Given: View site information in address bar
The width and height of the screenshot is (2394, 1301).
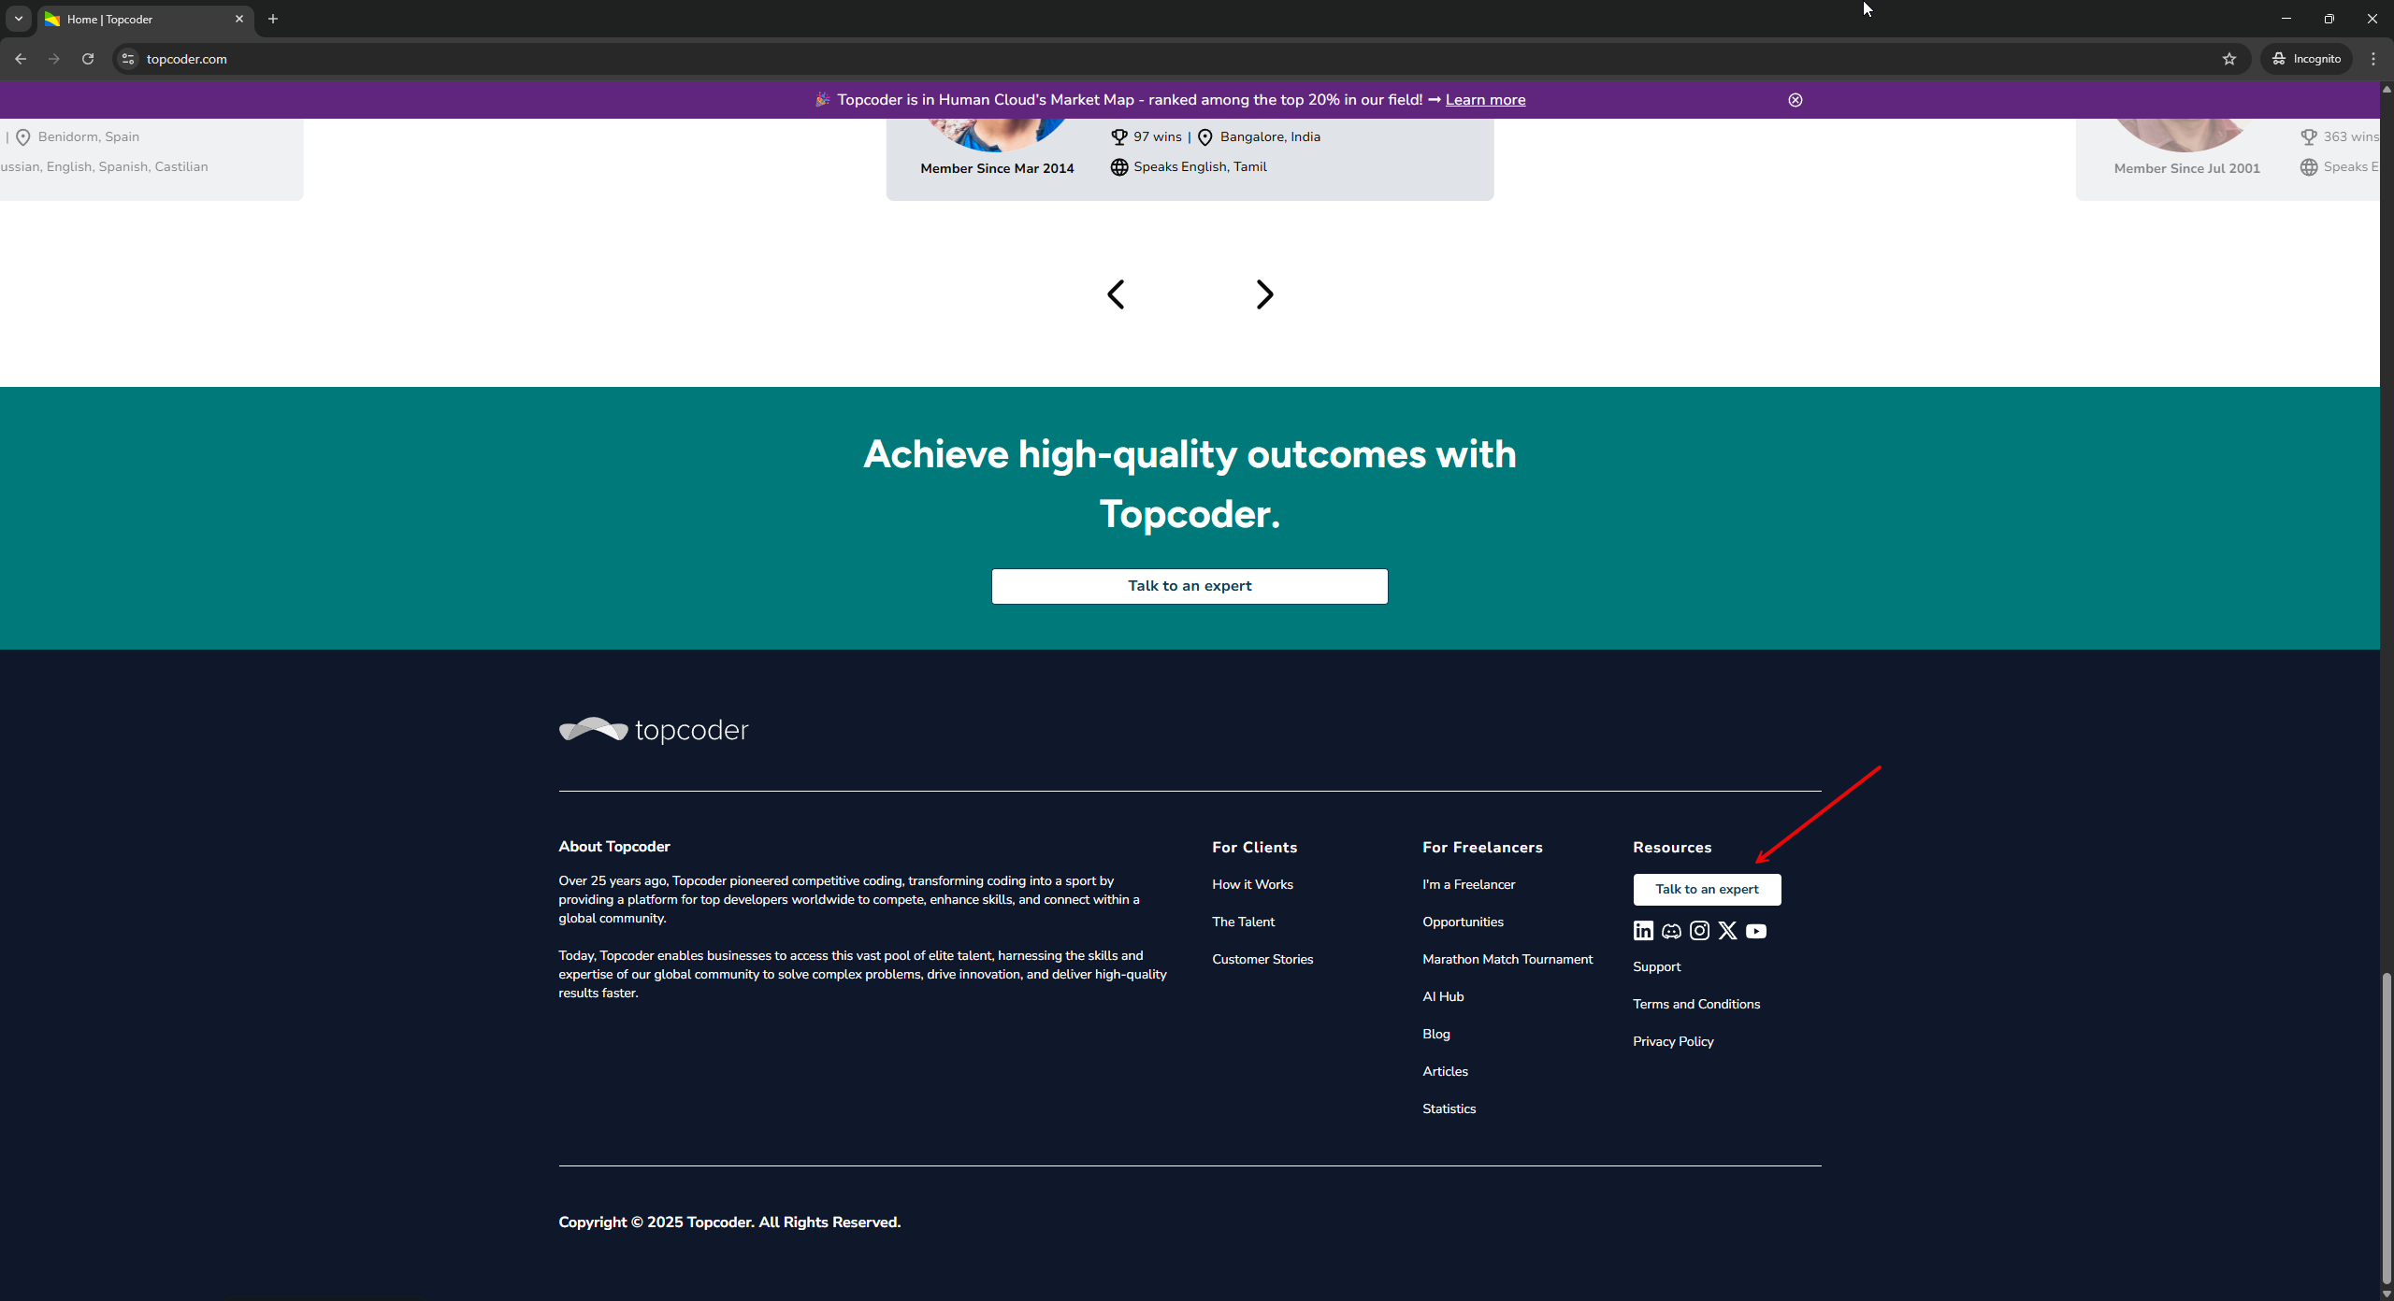Looking at the screenshot, I should (x=128, y=59).
